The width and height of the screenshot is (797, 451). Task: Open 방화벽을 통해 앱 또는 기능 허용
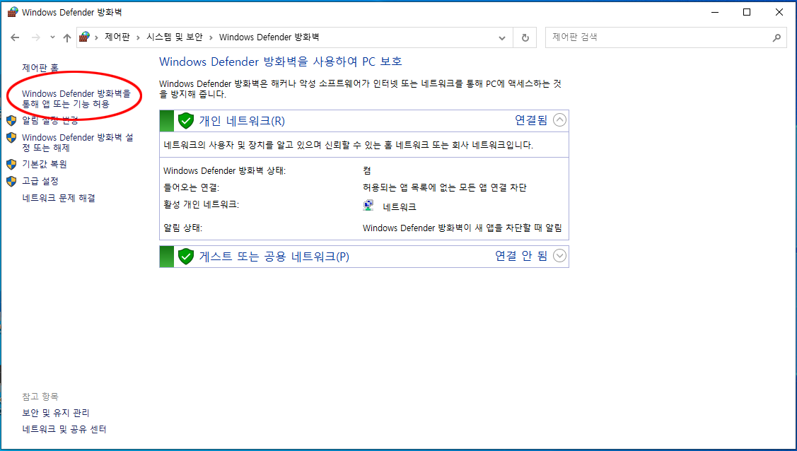pos(76,98)
